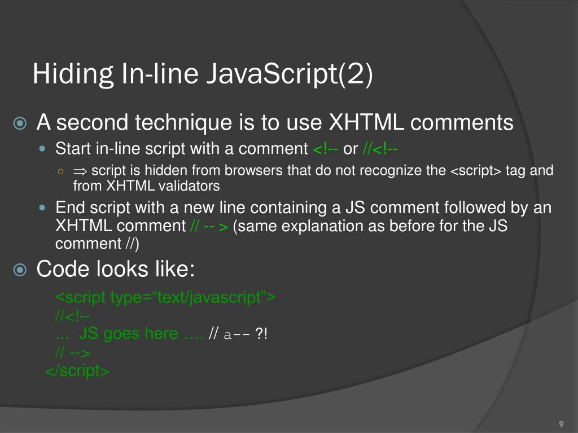This screenshot has width=578, height=433.
Task: Click the bullet icon beside 'A second technique'
Action: pos(20,123)
